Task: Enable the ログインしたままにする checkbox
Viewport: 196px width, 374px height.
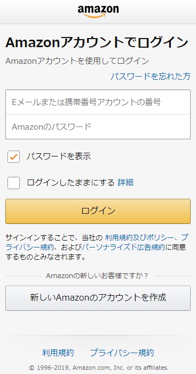Action: tap(13, 183)
